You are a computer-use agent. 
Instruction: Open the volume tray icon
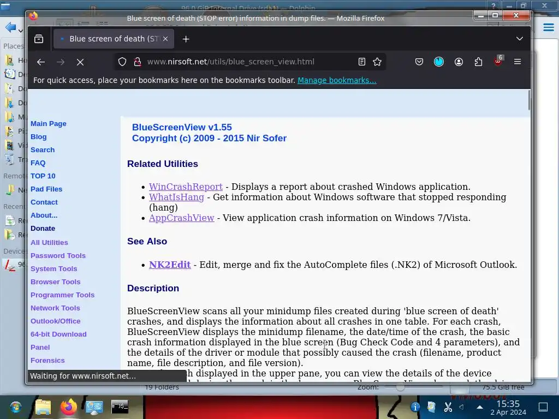click(x=462, y=407)
